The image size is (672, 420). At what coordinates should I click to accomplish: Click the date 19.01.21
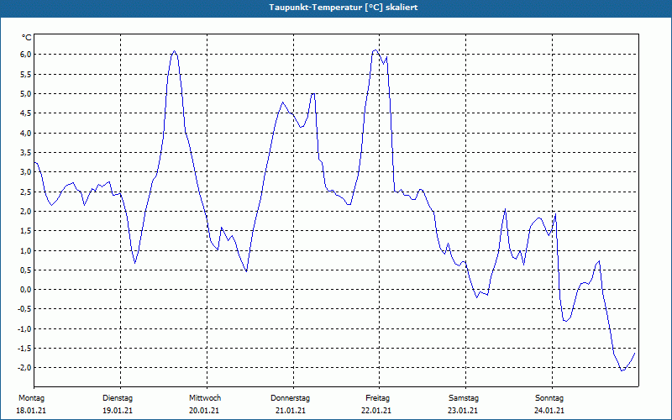point(118,411)
